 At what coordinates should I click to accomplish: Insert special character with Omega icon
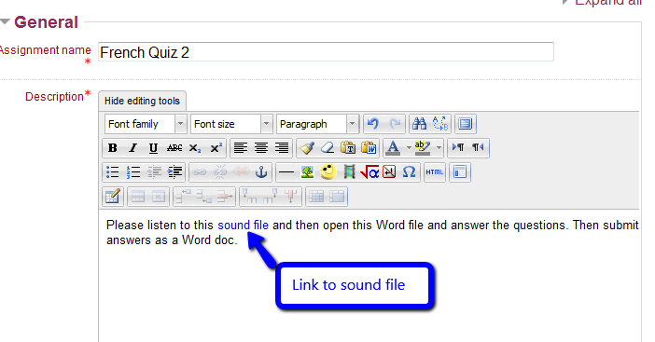409,171
